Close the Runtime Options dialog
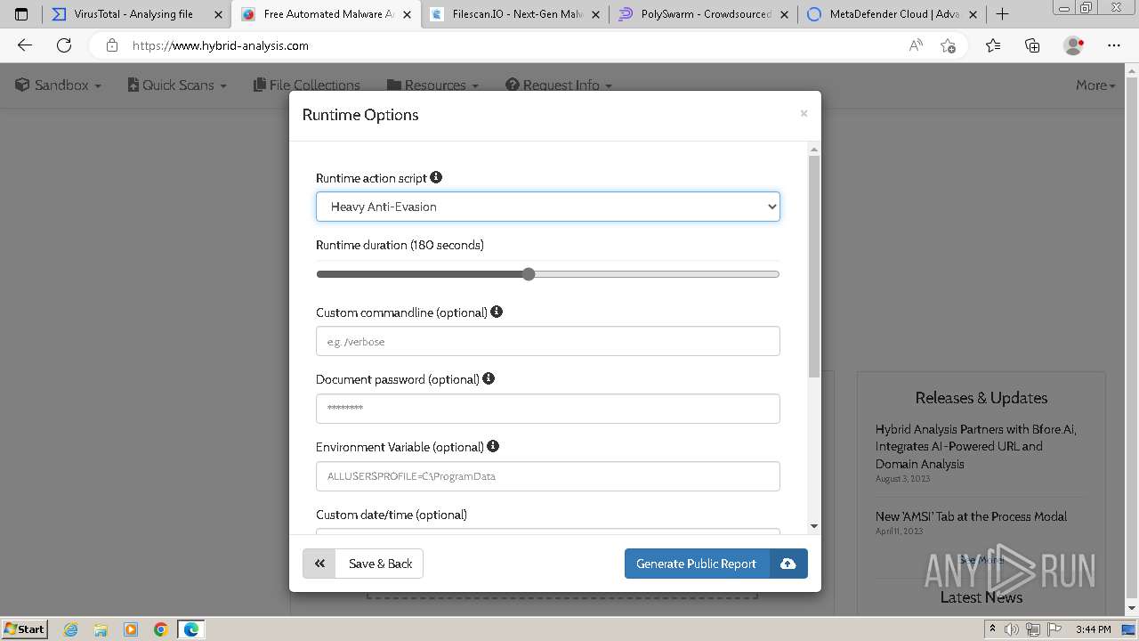This screenshot has width=1139, height=641. point(804,113)
